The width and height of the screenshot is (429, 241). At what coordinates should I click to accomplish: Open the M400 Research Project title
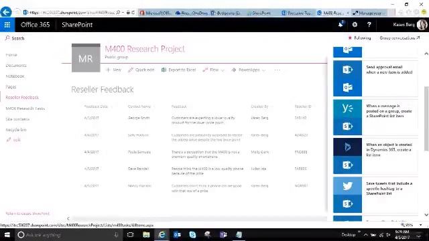pos(145,49)
